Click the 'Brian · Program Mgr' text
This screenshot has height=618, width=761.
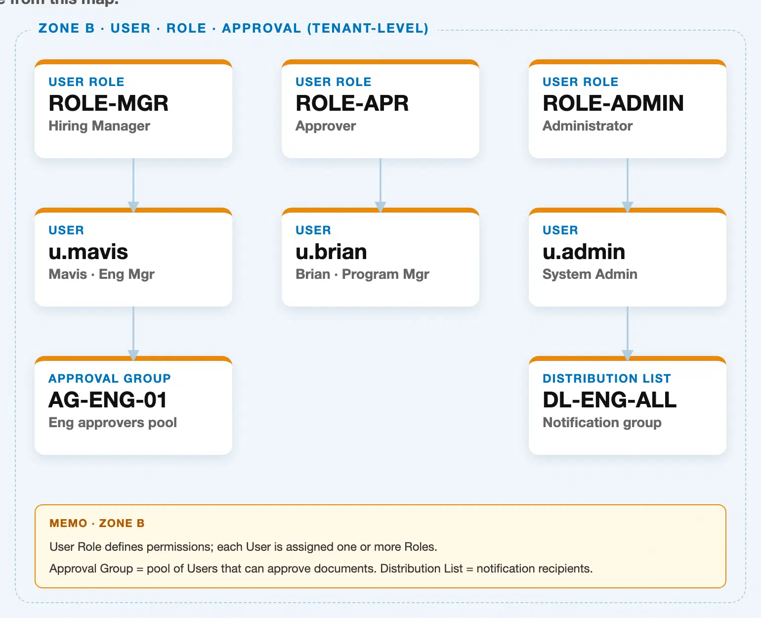[x=362, y=274]
